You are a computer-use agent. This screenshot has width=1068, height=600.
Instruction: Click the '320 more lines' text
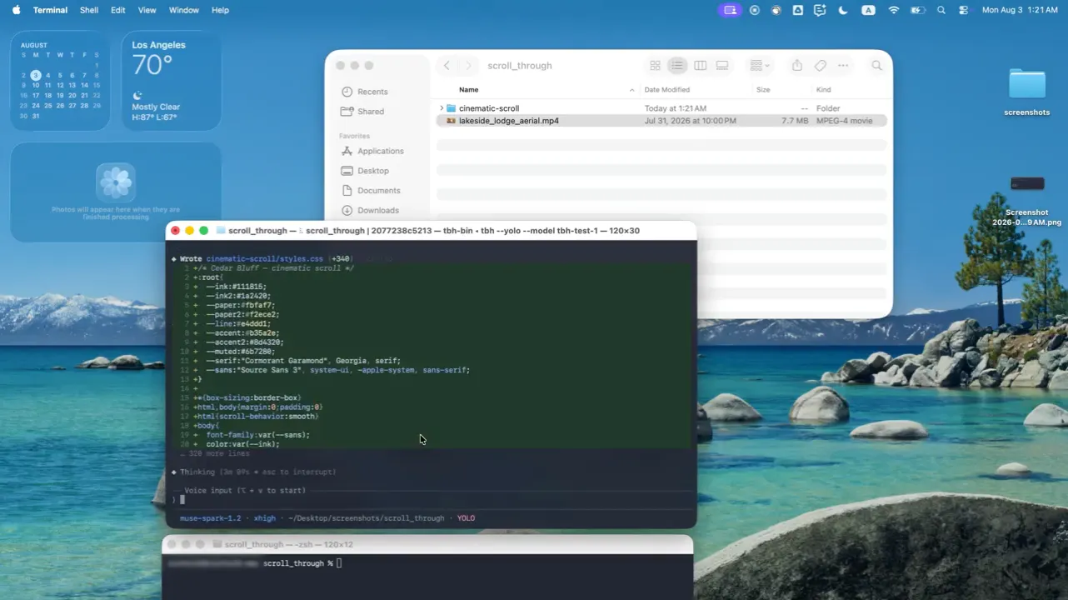219,454
